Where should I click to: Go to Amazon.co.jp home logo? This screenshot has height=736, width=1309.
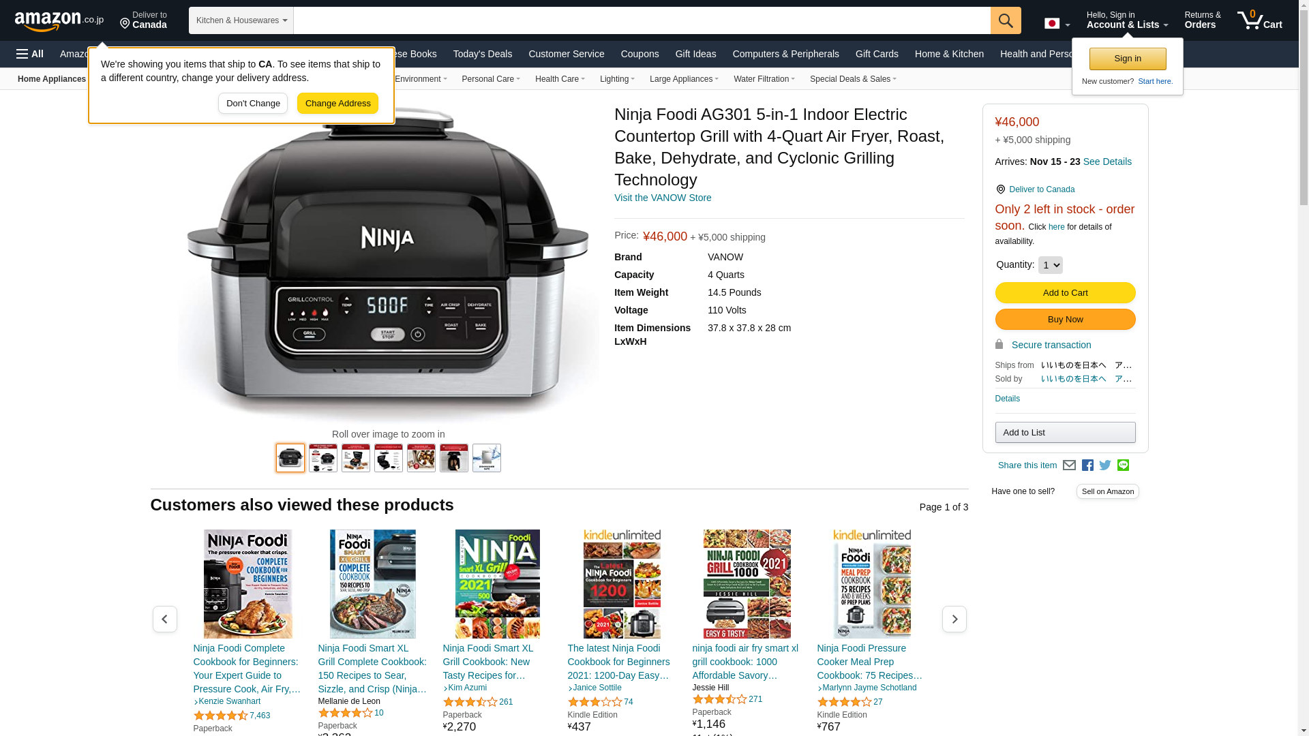59,21
